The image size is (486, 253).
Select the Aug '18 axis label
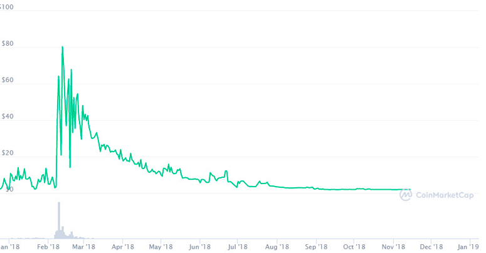click(x=277, y=247)
